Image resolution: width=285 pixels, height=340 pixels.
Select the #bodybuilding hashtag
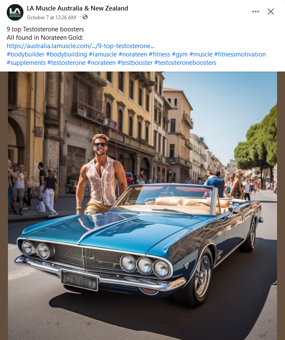click(x=67, y=54)
